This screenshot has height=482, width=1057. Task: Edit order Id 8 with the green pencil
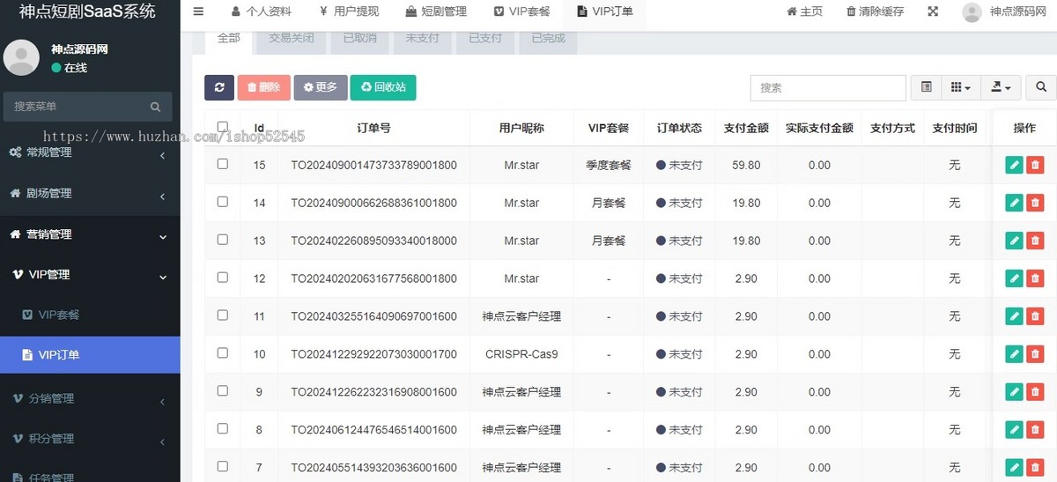point(1014,430)
